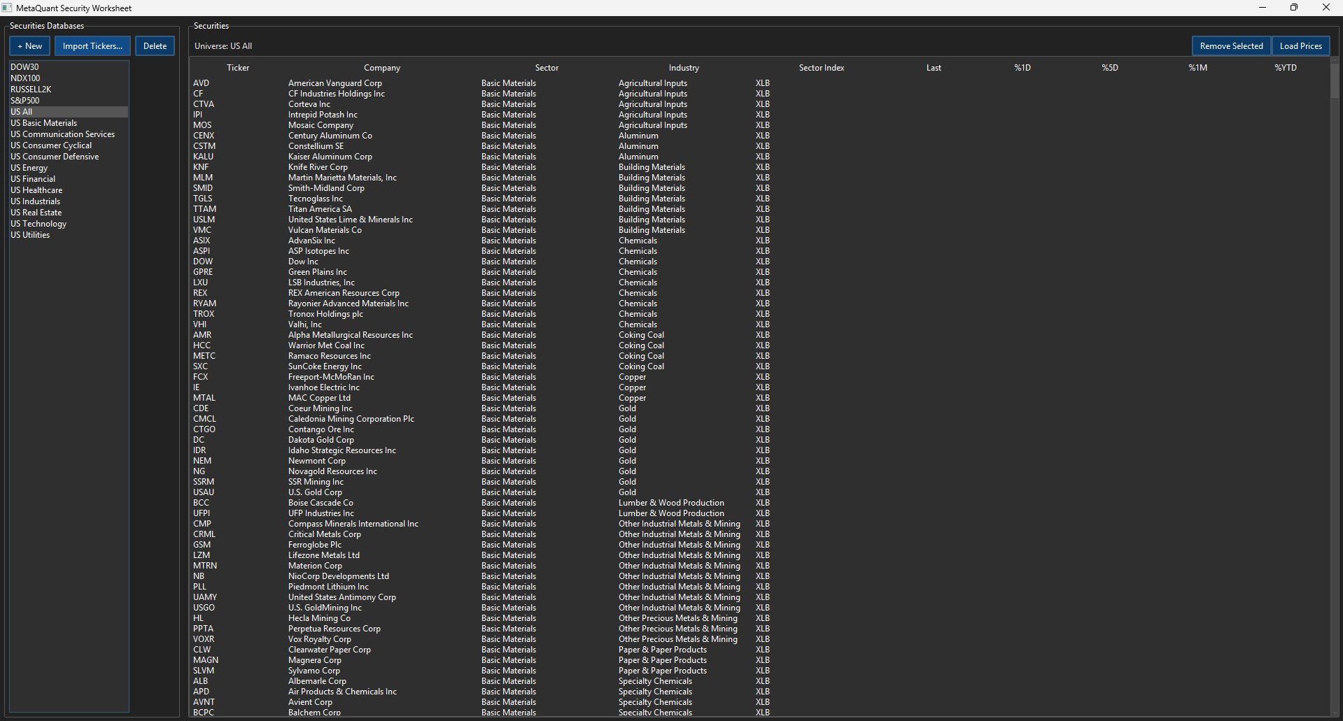Select US Communication Services database
The width and height of the screenshot is (1343, 721).
(x=69, y=134)
